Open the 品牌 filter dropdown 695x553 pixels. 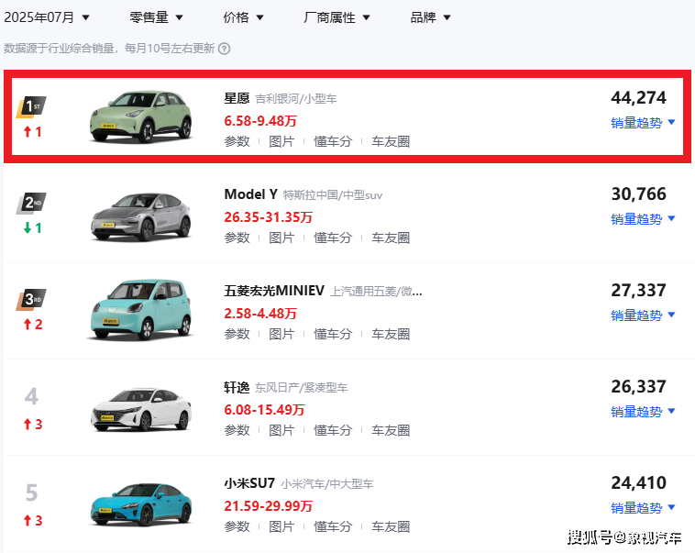tap(430, 17)
